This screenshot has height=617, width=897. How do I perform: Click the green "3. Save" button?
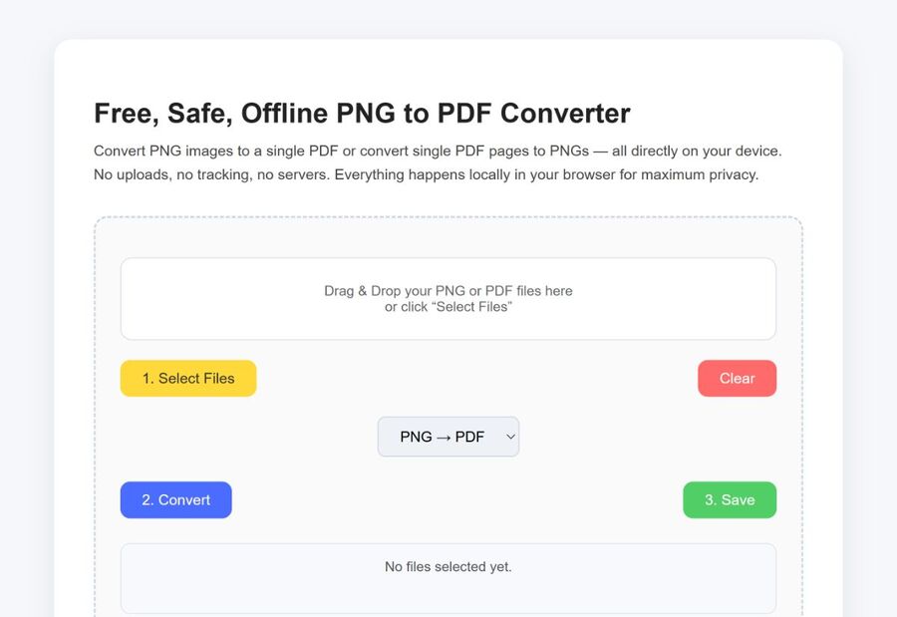click(730, 500)
